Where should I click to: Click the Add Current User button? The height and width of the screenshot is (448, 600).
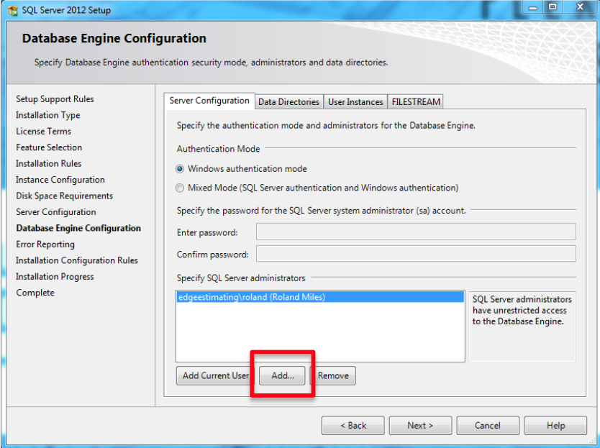pyautogui.click(x=214, y=375)
